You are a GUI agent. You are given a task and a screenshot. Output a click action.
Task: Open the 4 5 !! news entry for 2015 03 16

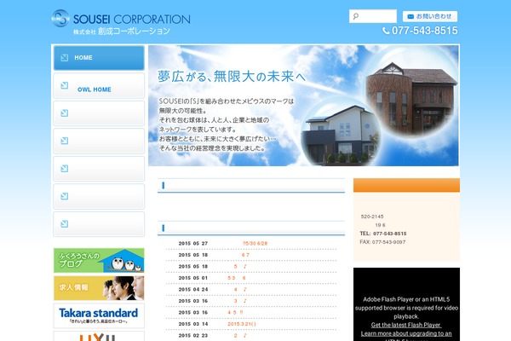235,312
